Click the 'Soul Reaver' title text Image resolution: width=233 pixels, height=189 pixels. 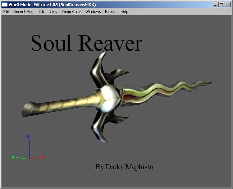tap(87, 43)
